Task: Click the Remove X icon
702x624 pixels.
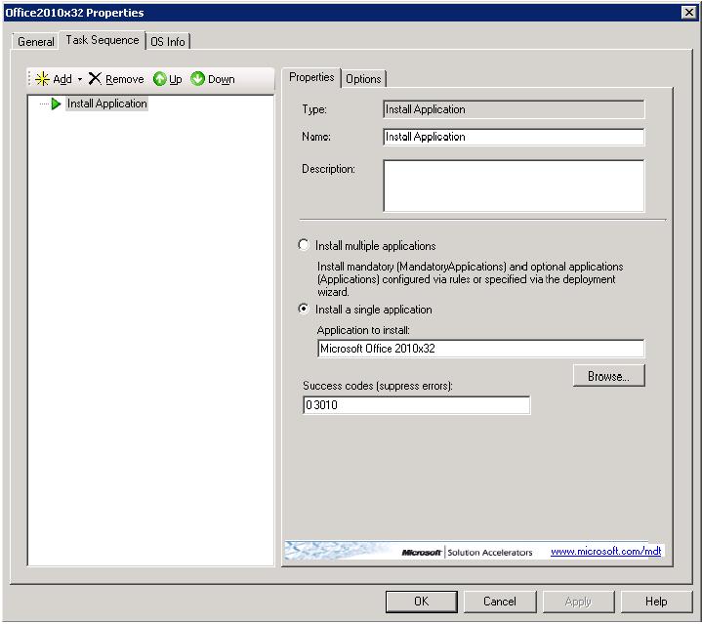Action: pos(95,79)
